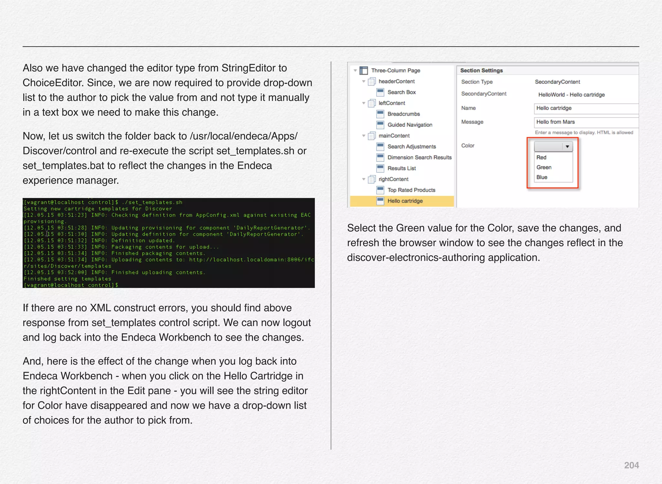662x484 pixels.
Task: Click the page number 204
Action: [x=631, y=465]
